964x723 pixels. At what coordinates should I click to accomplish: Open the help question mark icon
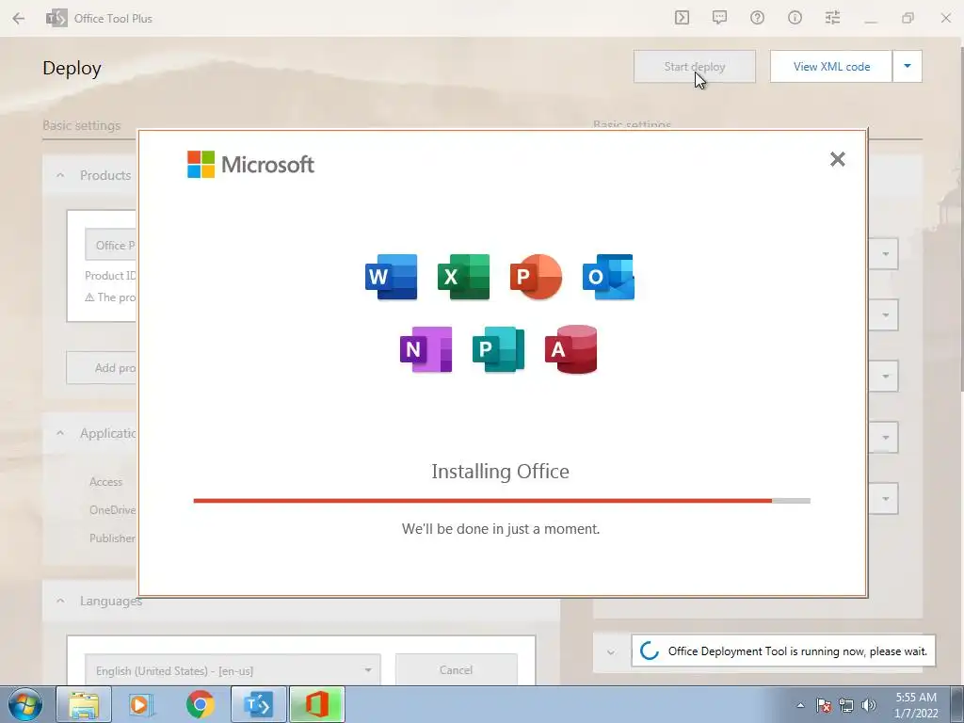click(757, 18)
